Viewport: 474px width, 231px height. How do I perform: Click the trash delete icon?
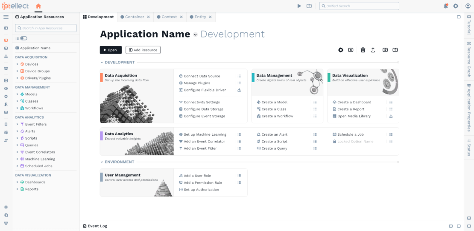pyautogui.click(x=363, y=50)
